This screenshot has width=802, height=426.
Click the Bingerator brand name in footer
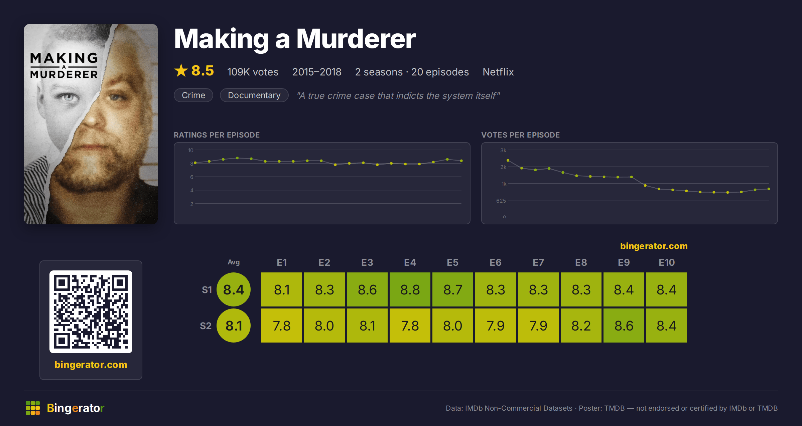[76, 408]
